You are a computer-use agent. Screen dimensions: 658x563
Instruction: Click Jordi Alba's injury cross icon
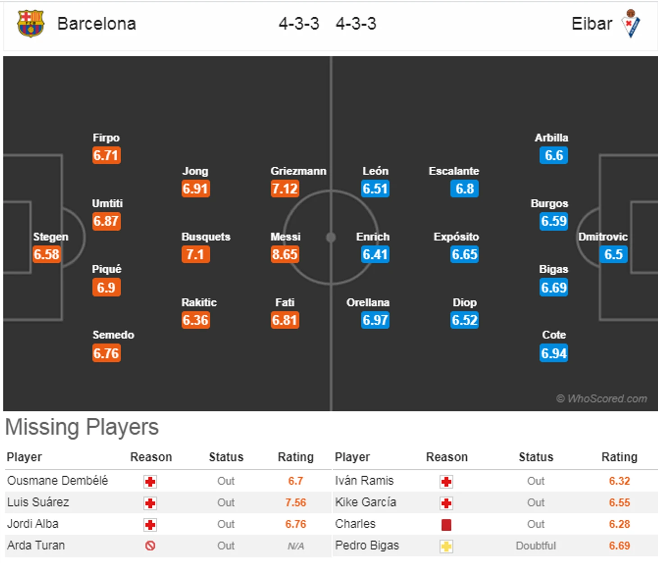(x=150, y=525)
